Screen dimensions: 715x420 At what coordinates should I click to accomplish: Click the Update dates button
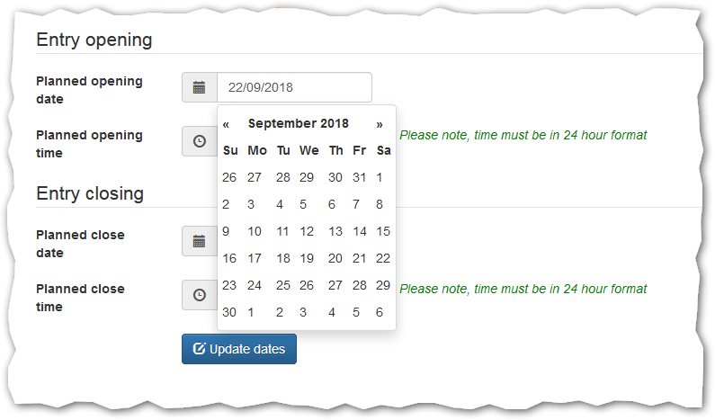tap(239, 349)
